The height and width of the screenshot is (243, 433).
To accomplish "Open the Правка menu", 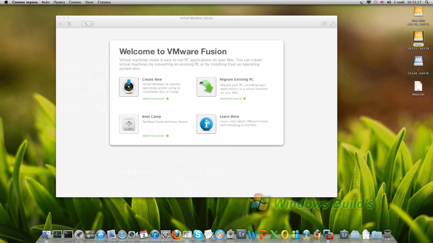I will [59, 2].
